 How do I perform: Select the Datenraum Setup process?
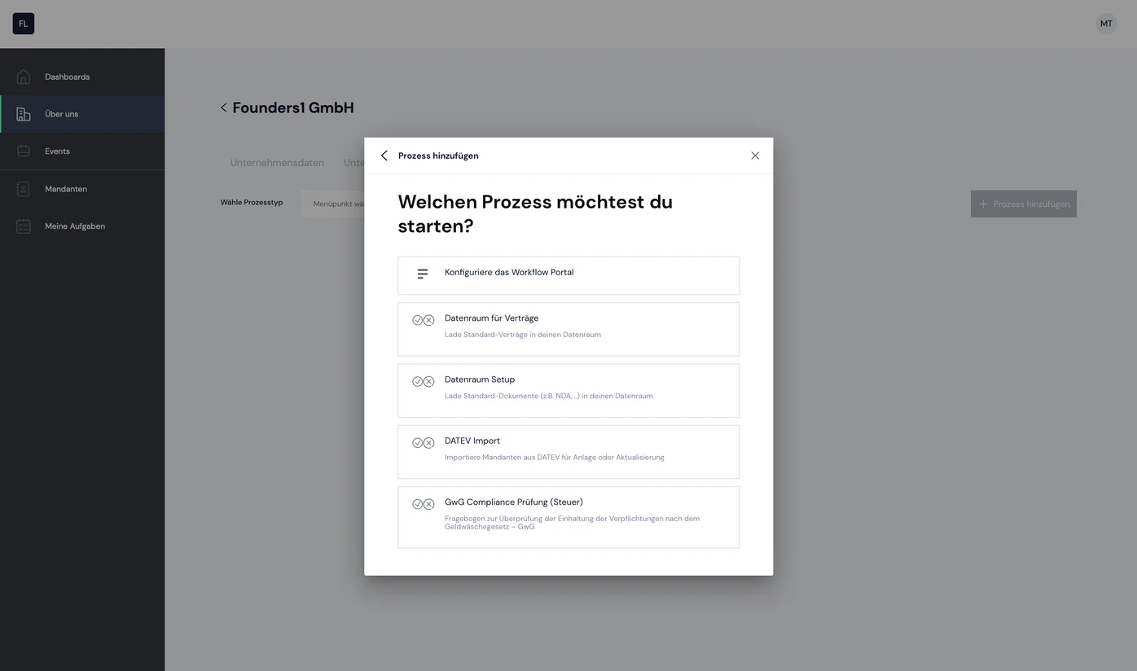pyautogui.click(x=568, y=391)
